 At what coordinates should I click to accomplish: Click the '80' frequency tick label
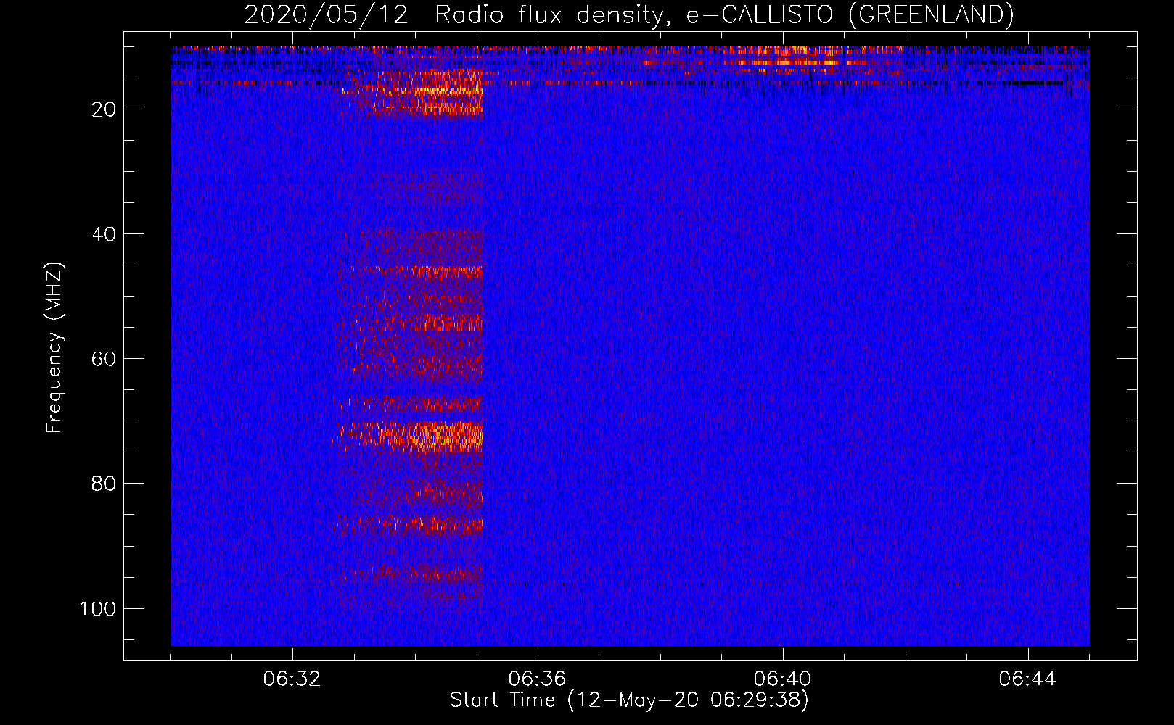(104, 484)
